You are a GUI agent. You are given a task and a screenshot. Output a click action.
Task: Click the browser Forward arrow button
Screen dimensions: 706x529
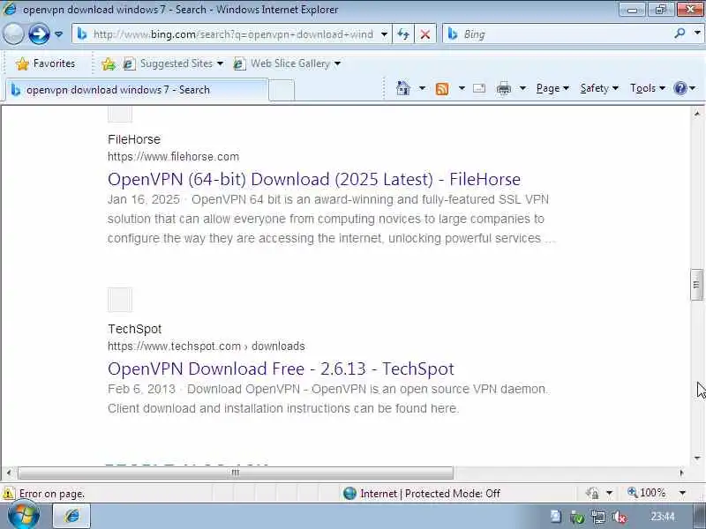(x=39, y=34)
